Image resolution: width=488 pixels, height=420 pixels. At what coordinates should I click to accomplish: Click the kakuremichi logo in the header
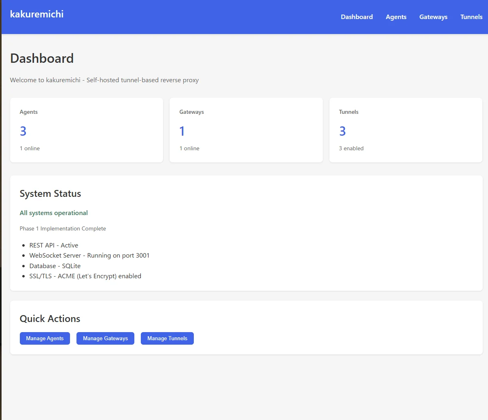tap(37, 14)
